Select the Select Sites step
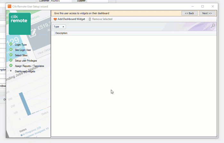 tap(21, 55)
